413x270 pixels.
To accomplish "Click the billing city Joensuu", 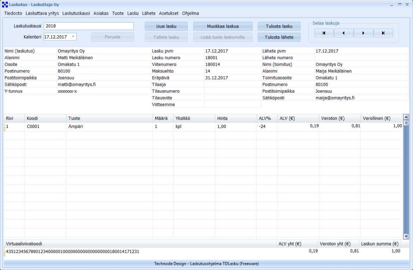I will pyautogui.click(x=66, y=78).
